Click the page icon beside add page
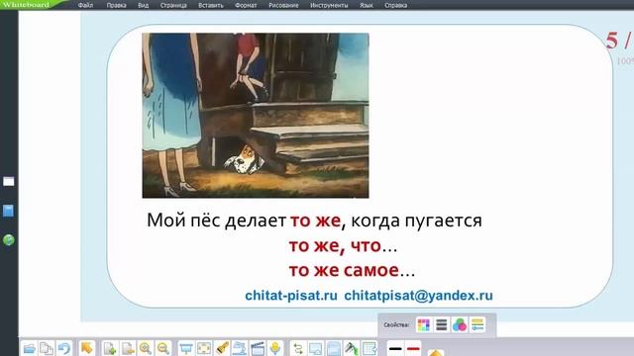 (128, 348)
